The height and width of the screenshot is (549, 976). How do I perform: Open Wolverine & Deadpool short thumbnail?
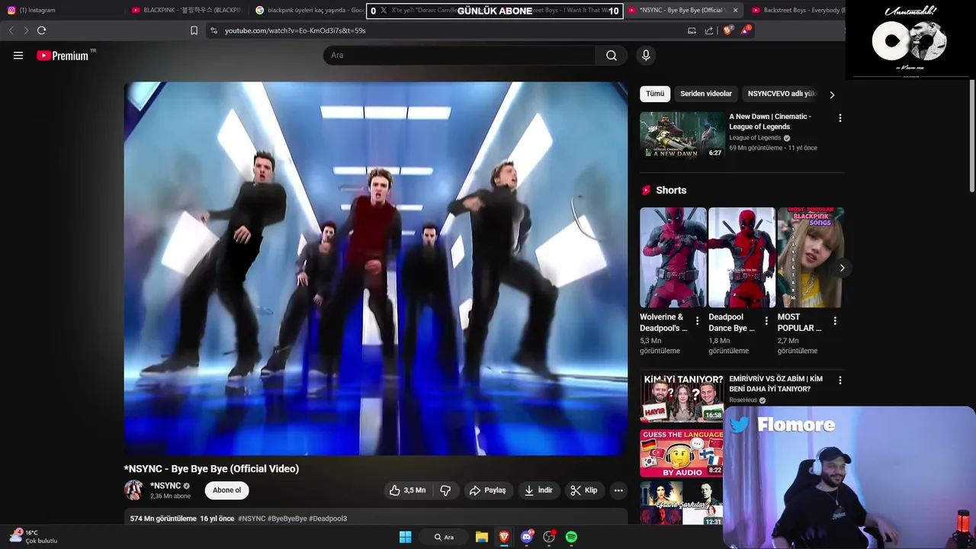point(673,258)
